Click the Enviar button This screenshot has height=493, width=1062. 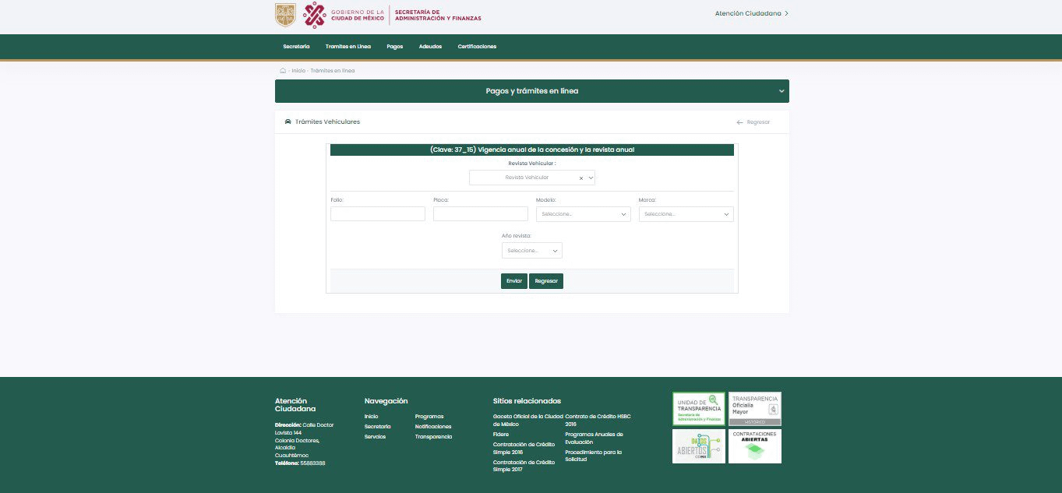tap(514, 281)
